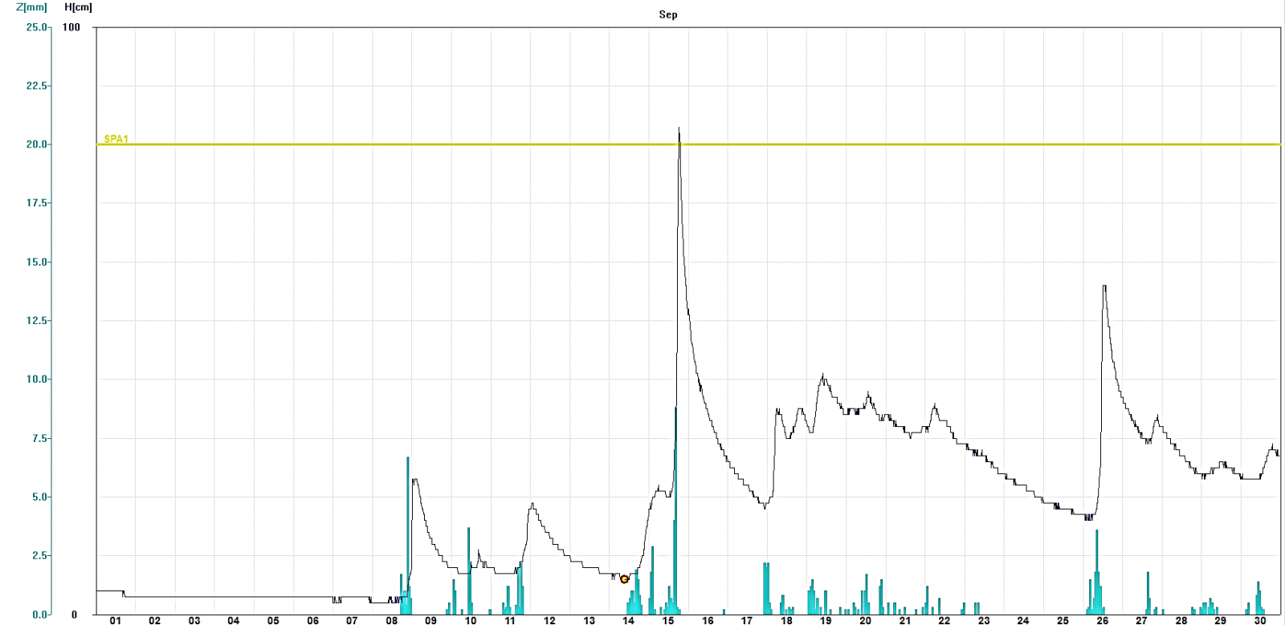1285x625 pixels.
Task: Click day 15 on the date axis
Action: tap(667, 620)
